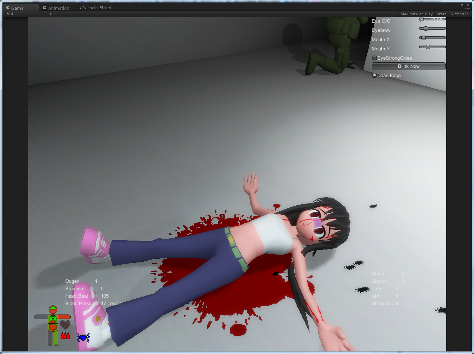Click the body status diagram head

coord(53,310)
